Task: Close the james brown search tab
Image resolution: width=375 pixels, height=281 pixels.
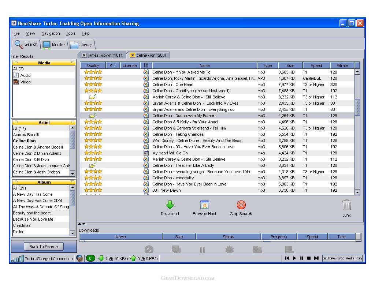Action: click(84, 55)
